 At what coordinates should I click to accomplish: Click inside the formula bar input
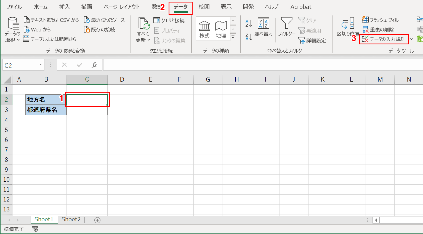click(263, 65)
